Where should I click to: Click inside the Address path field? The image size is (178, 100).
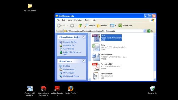coord(103,31)
